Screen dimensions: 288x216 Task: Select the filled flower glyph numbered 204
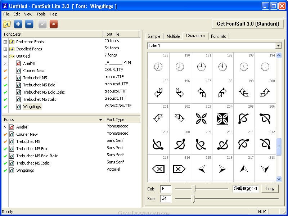pyautogui.click(x=222, y=118)
